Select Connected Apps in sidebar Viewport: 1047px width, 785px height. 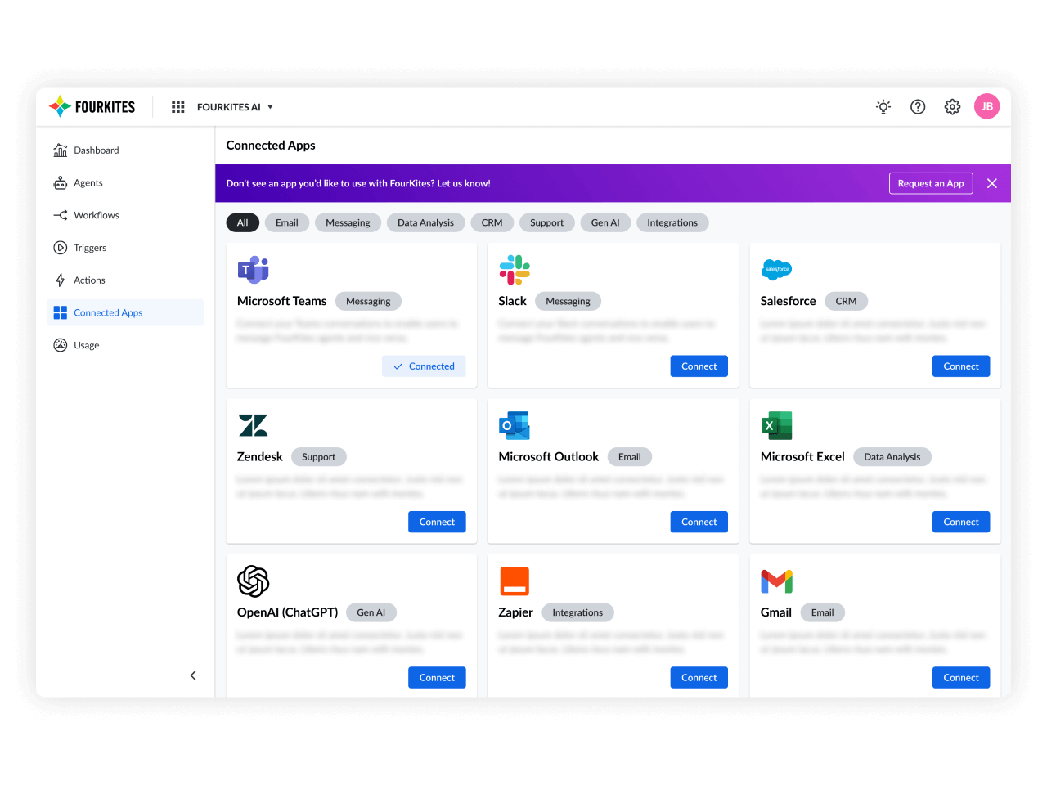click(125, 312)
